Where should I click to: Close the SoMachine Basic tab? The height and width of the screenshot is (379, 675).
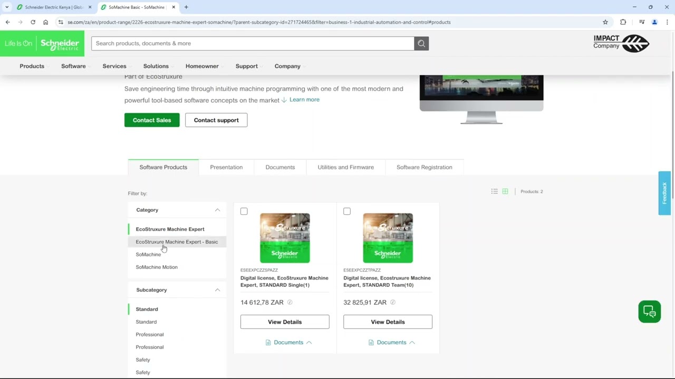173,7
